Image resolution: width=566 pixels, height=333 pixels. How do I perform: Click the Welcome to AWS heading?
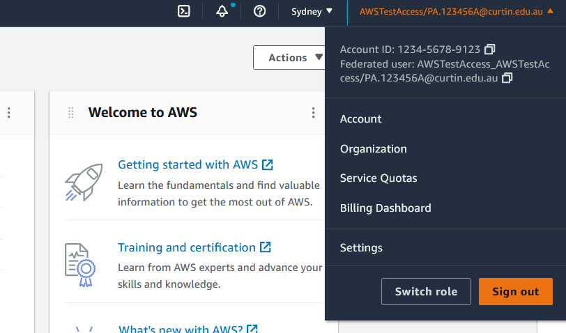(x=143, y=113)
